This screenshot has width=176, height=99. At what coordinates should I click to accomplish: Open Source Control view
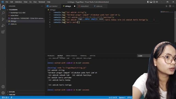tap(3, 19)
